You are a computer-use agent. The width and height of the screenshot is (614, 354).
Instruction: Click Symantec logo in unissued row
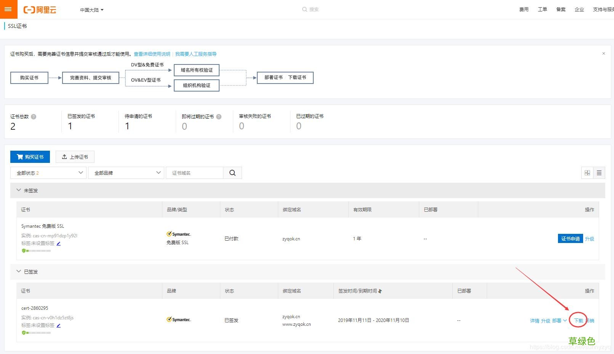tap(179, 234)
